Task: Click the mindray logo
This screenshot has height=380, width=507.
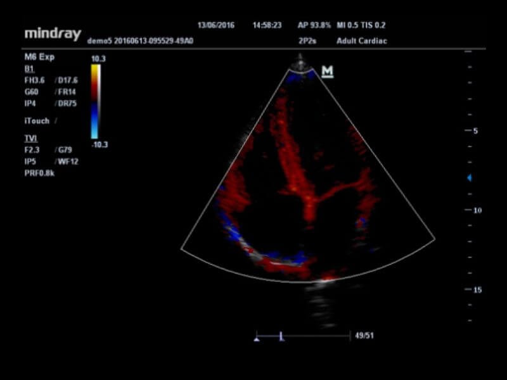Action: point(52,33)
